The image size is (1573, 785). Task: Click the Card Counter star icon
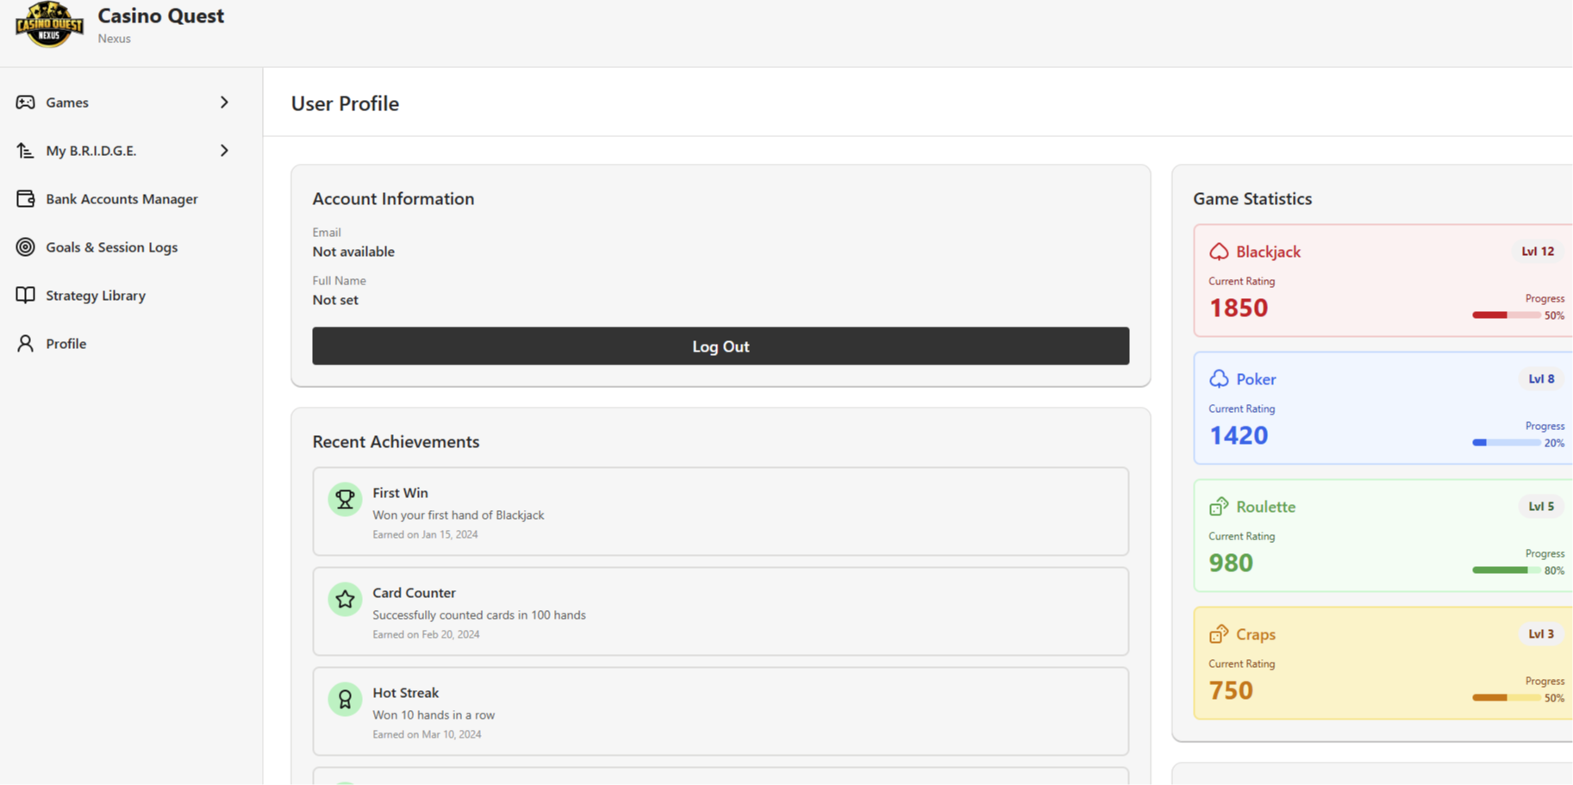click(345, 599)
